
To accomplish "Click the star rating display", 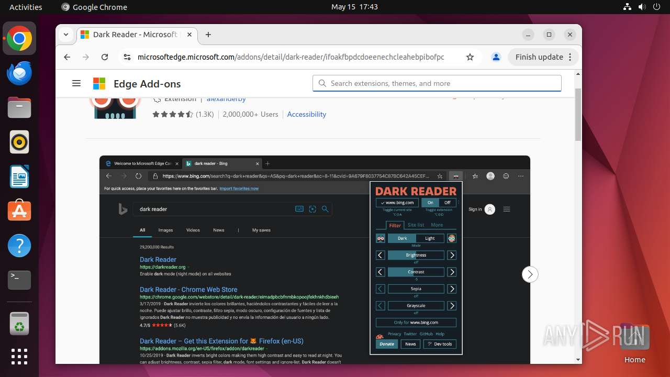I will tap(173, 114).
